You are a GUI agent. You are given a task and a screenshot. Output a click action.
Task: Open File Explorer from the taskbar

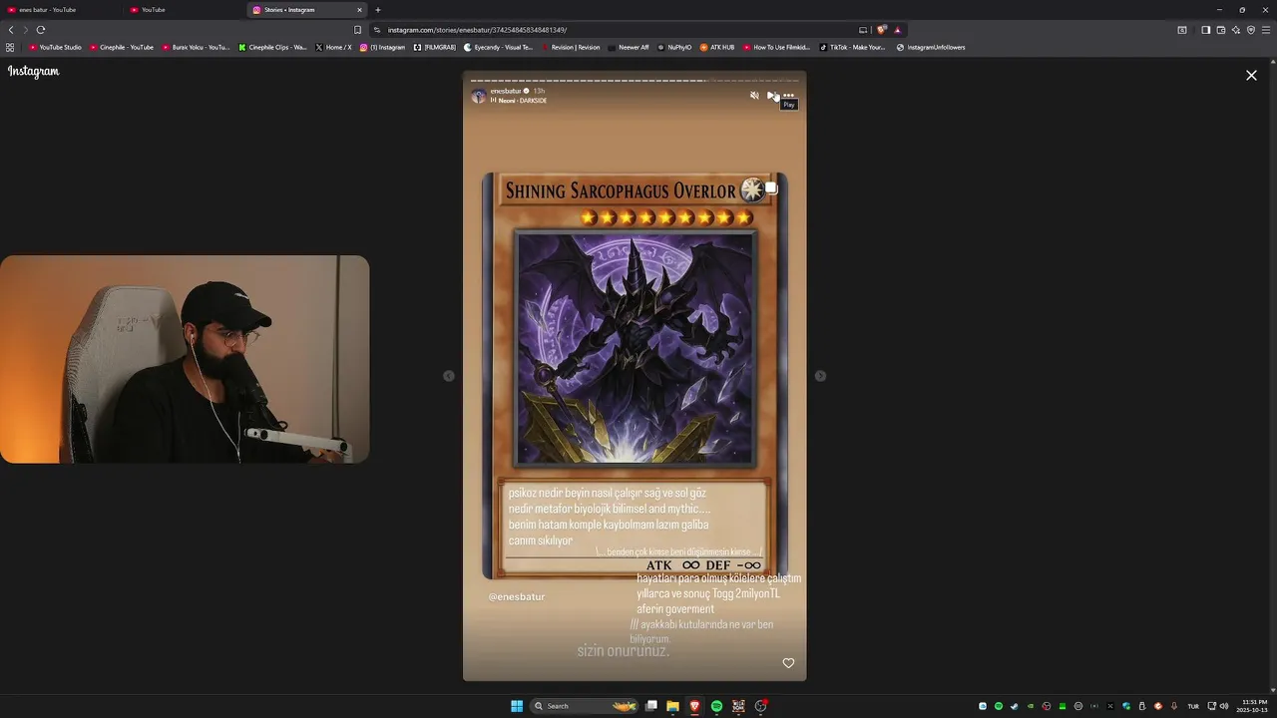[673, 706]
